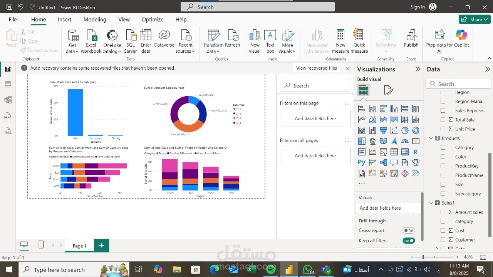Open the Recent sources dropdown
493x277 pixels.
coord(185,41)
